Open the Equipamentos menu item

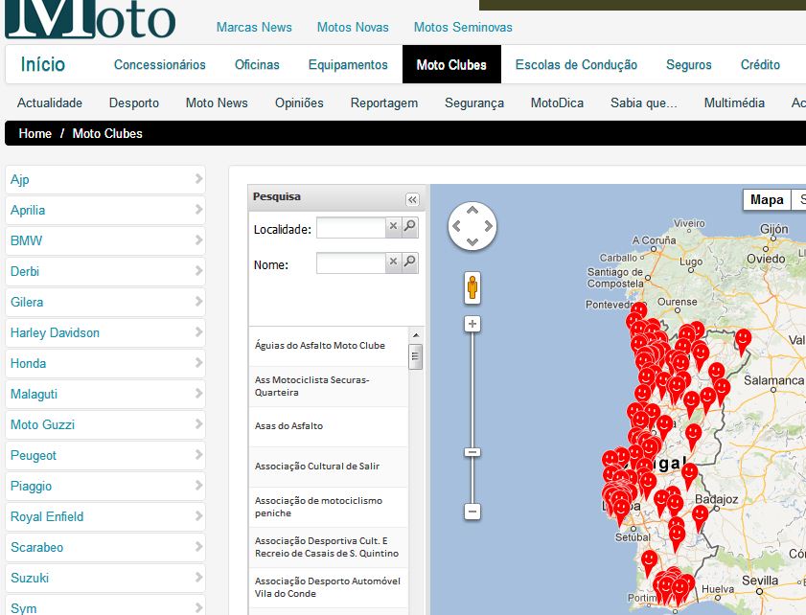(348, 65)
